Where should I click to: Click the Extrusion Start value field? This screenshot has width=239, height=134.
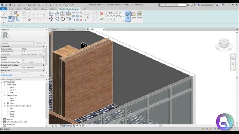(32, 52)
